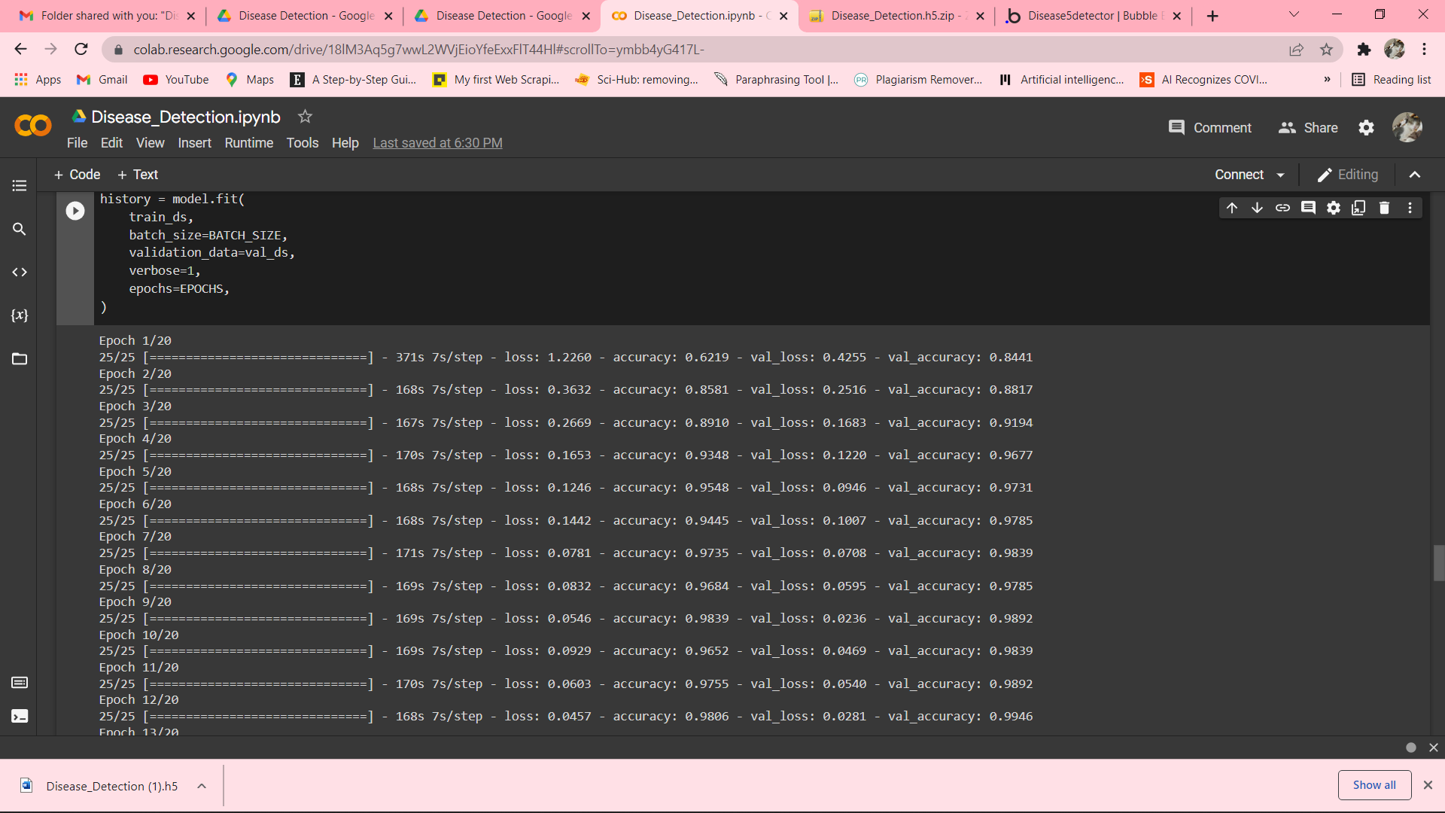Open the Editing mode dropdown
This screenshot has width=1445, height=813.
[x=1348, y=175]
